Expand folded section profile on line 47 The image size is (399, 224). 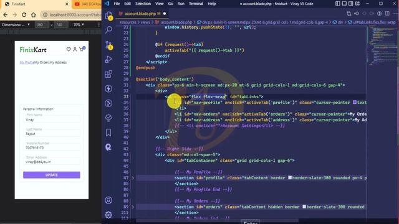[133, 178]
